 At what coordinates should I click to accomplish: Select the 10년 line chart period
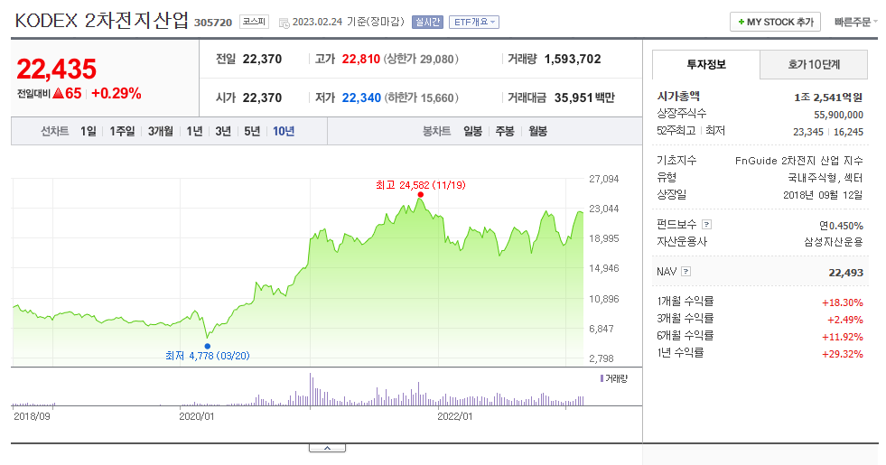284,131
